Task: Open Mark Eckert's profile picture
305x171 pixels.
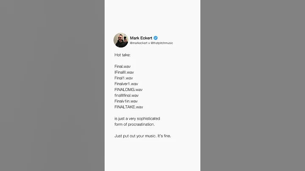Action: click(121, 40)
